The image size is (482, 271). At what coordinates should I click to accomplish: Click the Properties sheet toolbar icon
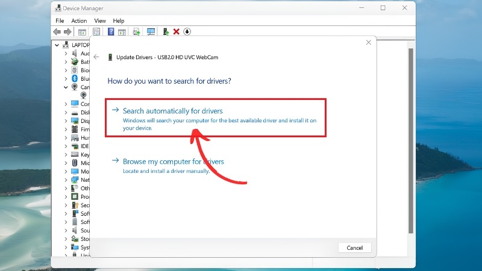(x=96, y=32)
